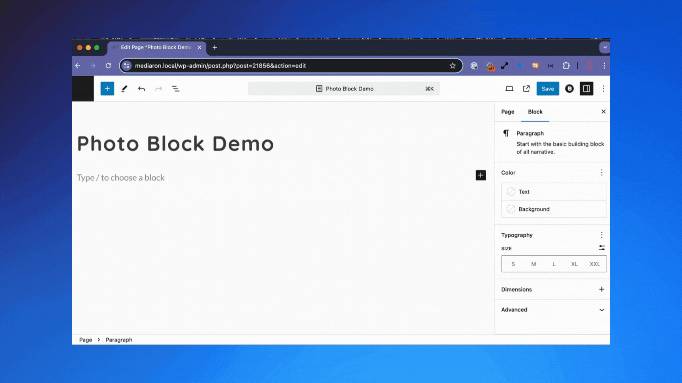The height and width of the screenshot is (383, 682).
Task: Click the extension icon with orange 'off' badge
Action: point(490,66)
